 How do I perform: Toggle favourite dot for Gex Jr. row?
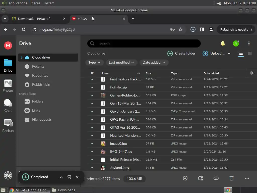click(92, 111)
